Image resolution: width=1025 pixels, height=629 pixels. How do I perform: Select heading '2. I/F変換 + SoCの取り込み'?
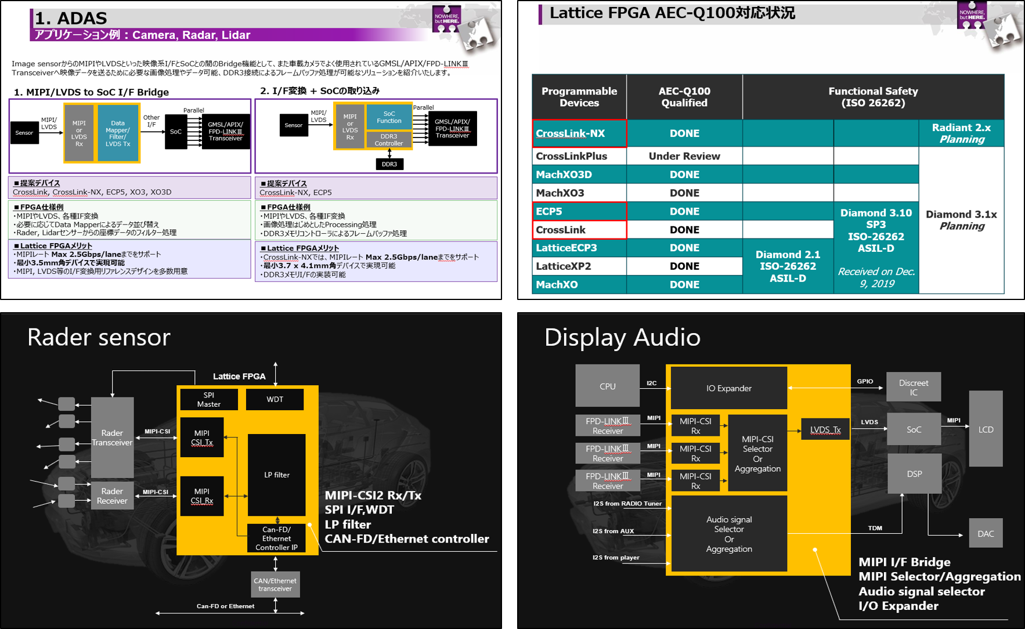[320, 91]
